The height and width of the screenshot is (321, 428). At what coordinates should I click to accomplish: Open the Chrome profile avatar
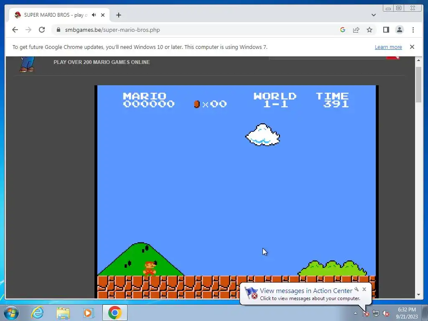click(399, 30)
